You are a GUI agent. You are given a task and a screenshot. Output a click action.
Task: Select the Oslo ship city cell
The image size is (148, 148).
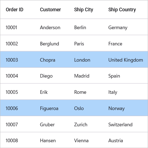79,108
